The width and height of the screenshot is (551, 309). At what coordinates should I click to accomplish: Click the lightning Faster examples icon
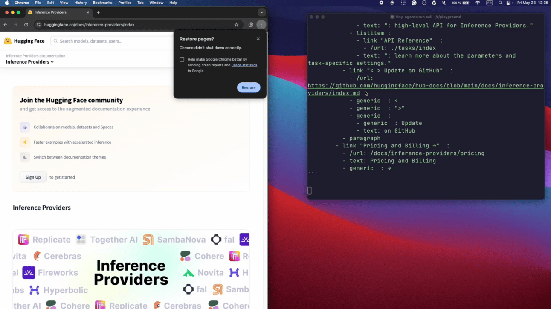tap(25, 142)
